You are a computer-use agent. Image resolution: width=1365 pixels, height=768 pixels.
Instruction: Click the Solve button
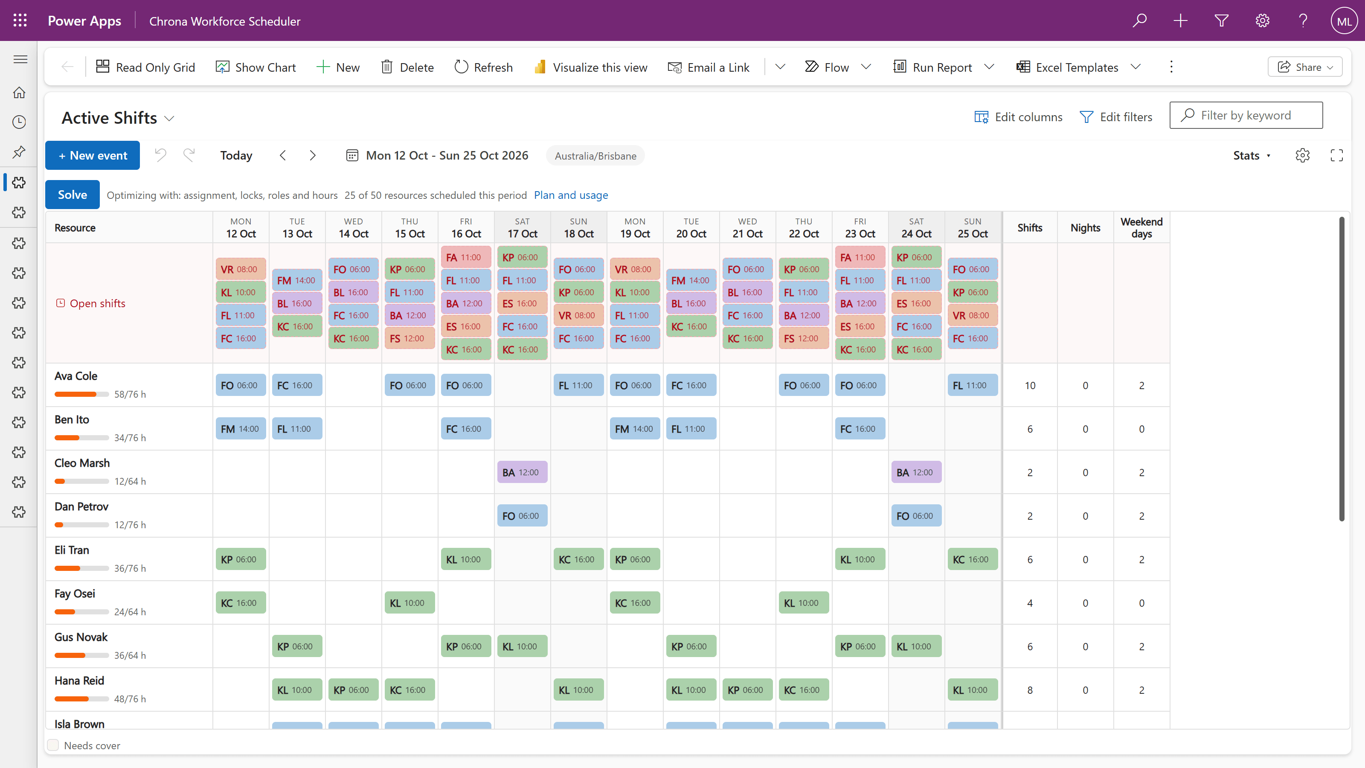click(73, 195)
